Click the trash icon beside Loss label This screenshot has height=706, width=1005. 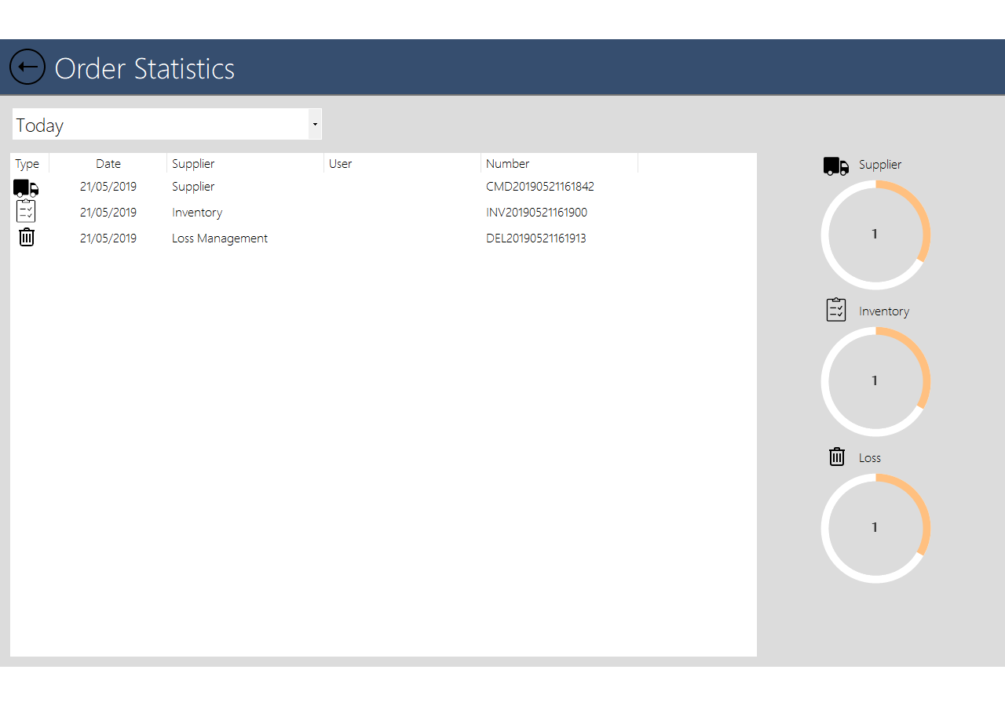tap(837, 457)
